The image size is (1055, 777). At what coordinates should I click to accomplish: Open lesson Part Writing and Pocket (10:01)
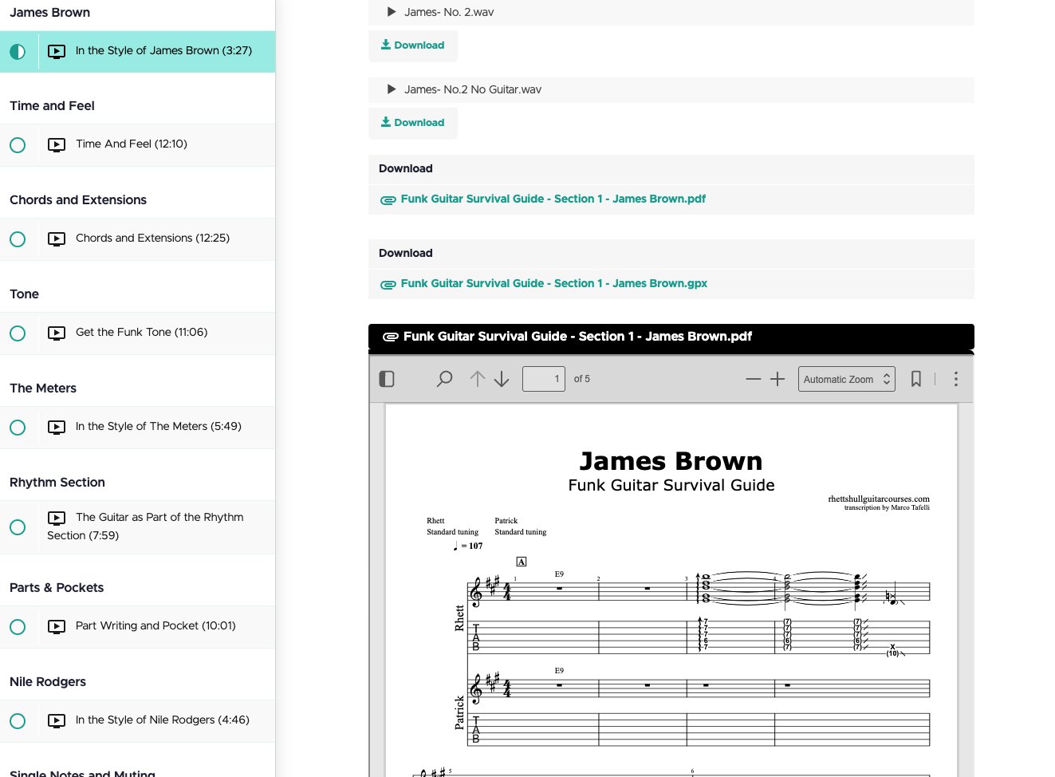[155, 625]
